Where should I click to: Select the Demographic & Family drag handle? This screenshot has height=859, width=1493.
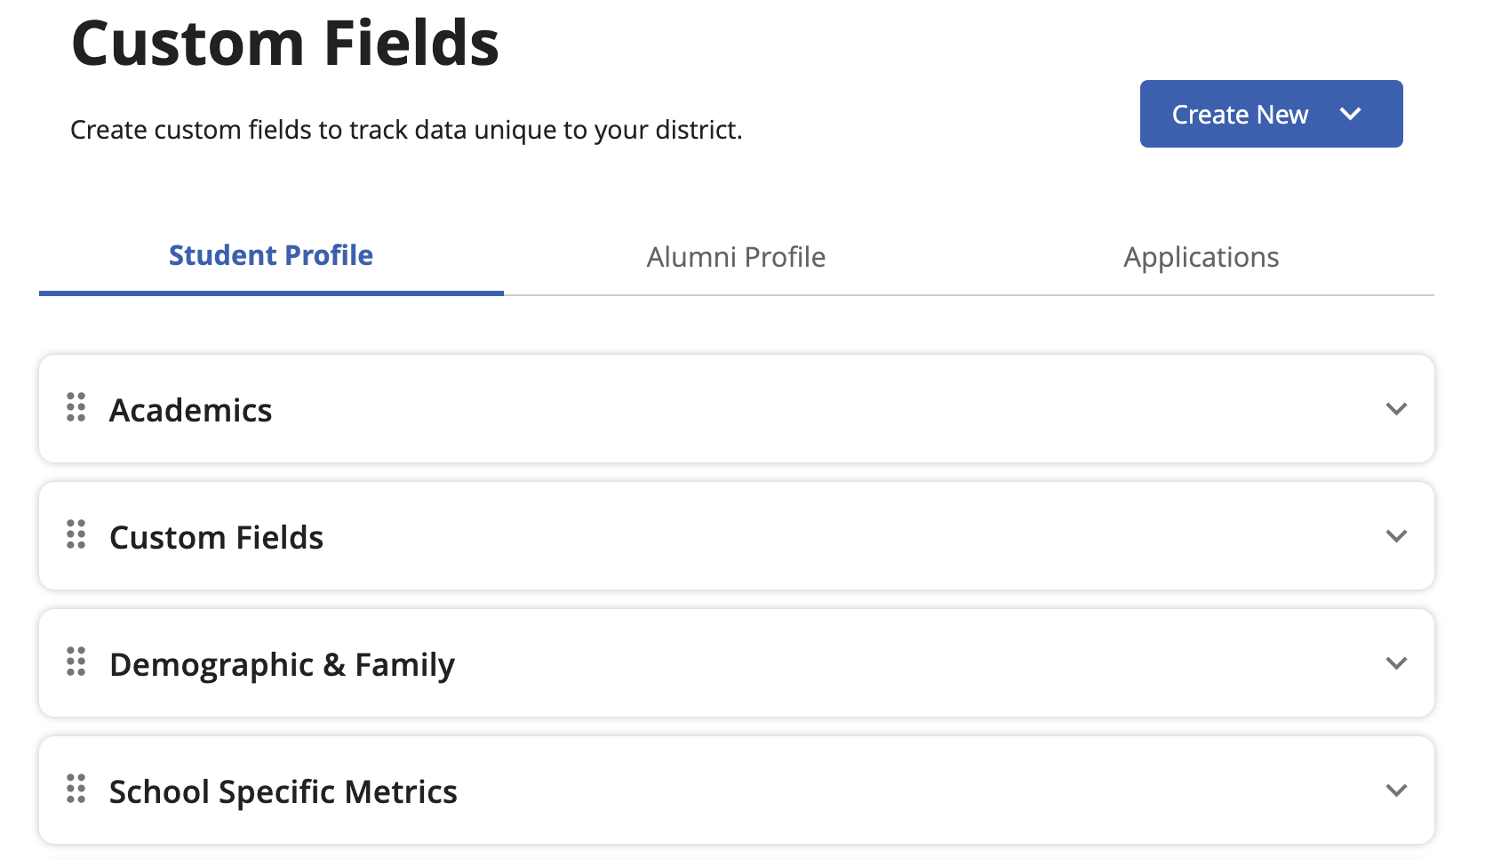coord(76,662)
